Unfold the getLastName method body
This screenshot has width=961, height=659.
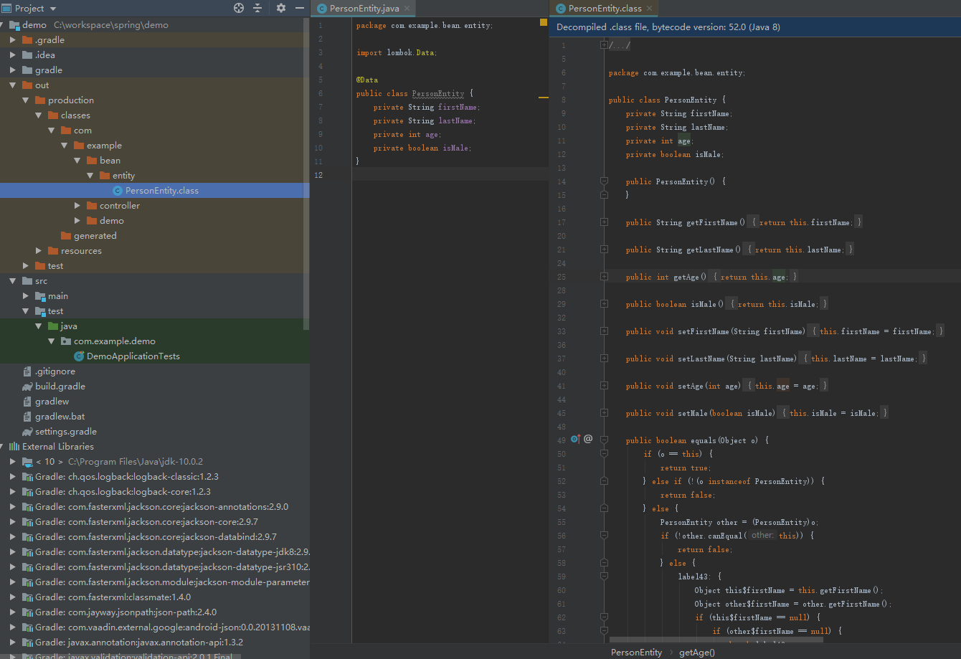pyautogui.click(x=605, y=250)
